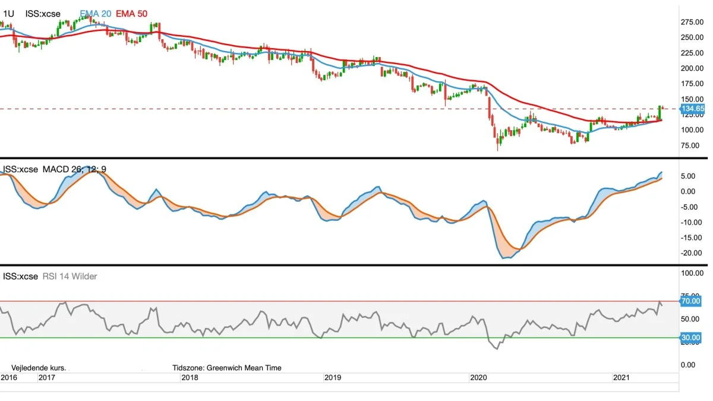Screen dimensions: 713x401
Task: Click the blue 30.00 RSI level tag
Action: (x=692, y=337)
